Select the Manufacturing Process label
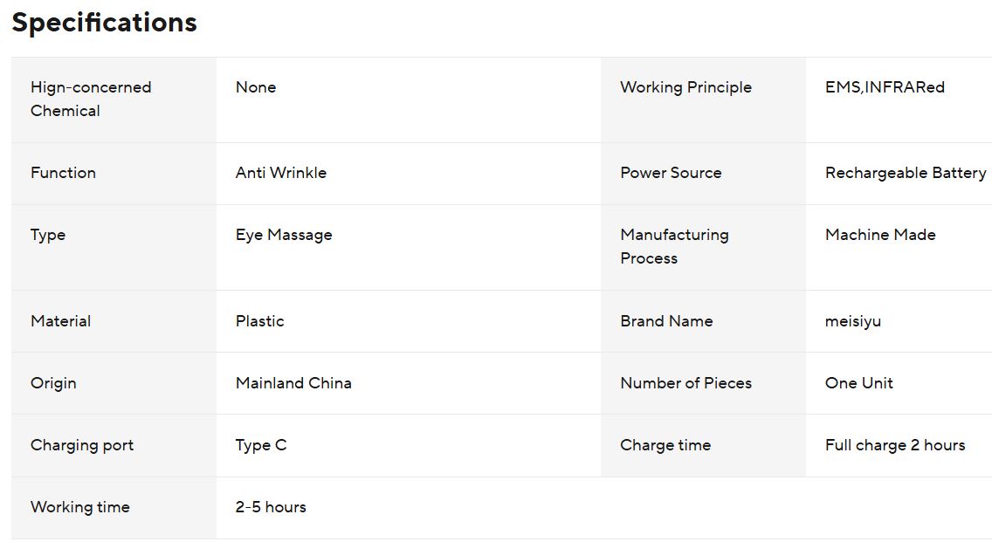The width and height of the screenshot is (992, 542). (674, 247)
